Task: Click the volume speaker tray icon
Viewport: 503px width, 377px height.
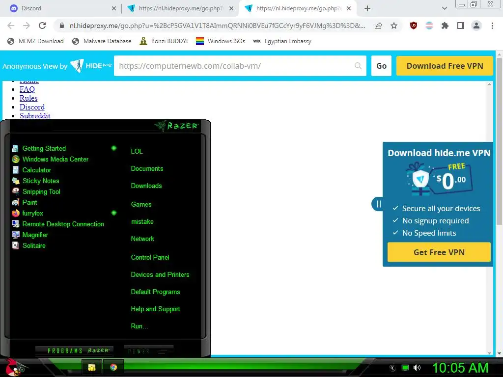Action: [417, 368]
